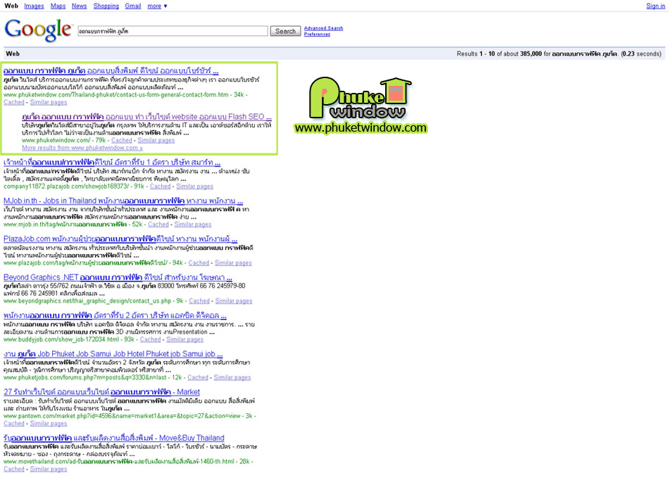The height and width of the screenshot is (480, 669).
Task: Click Similar pages for www.phuketwindow.com/ 79k result
Action: (x=156, y=140)
